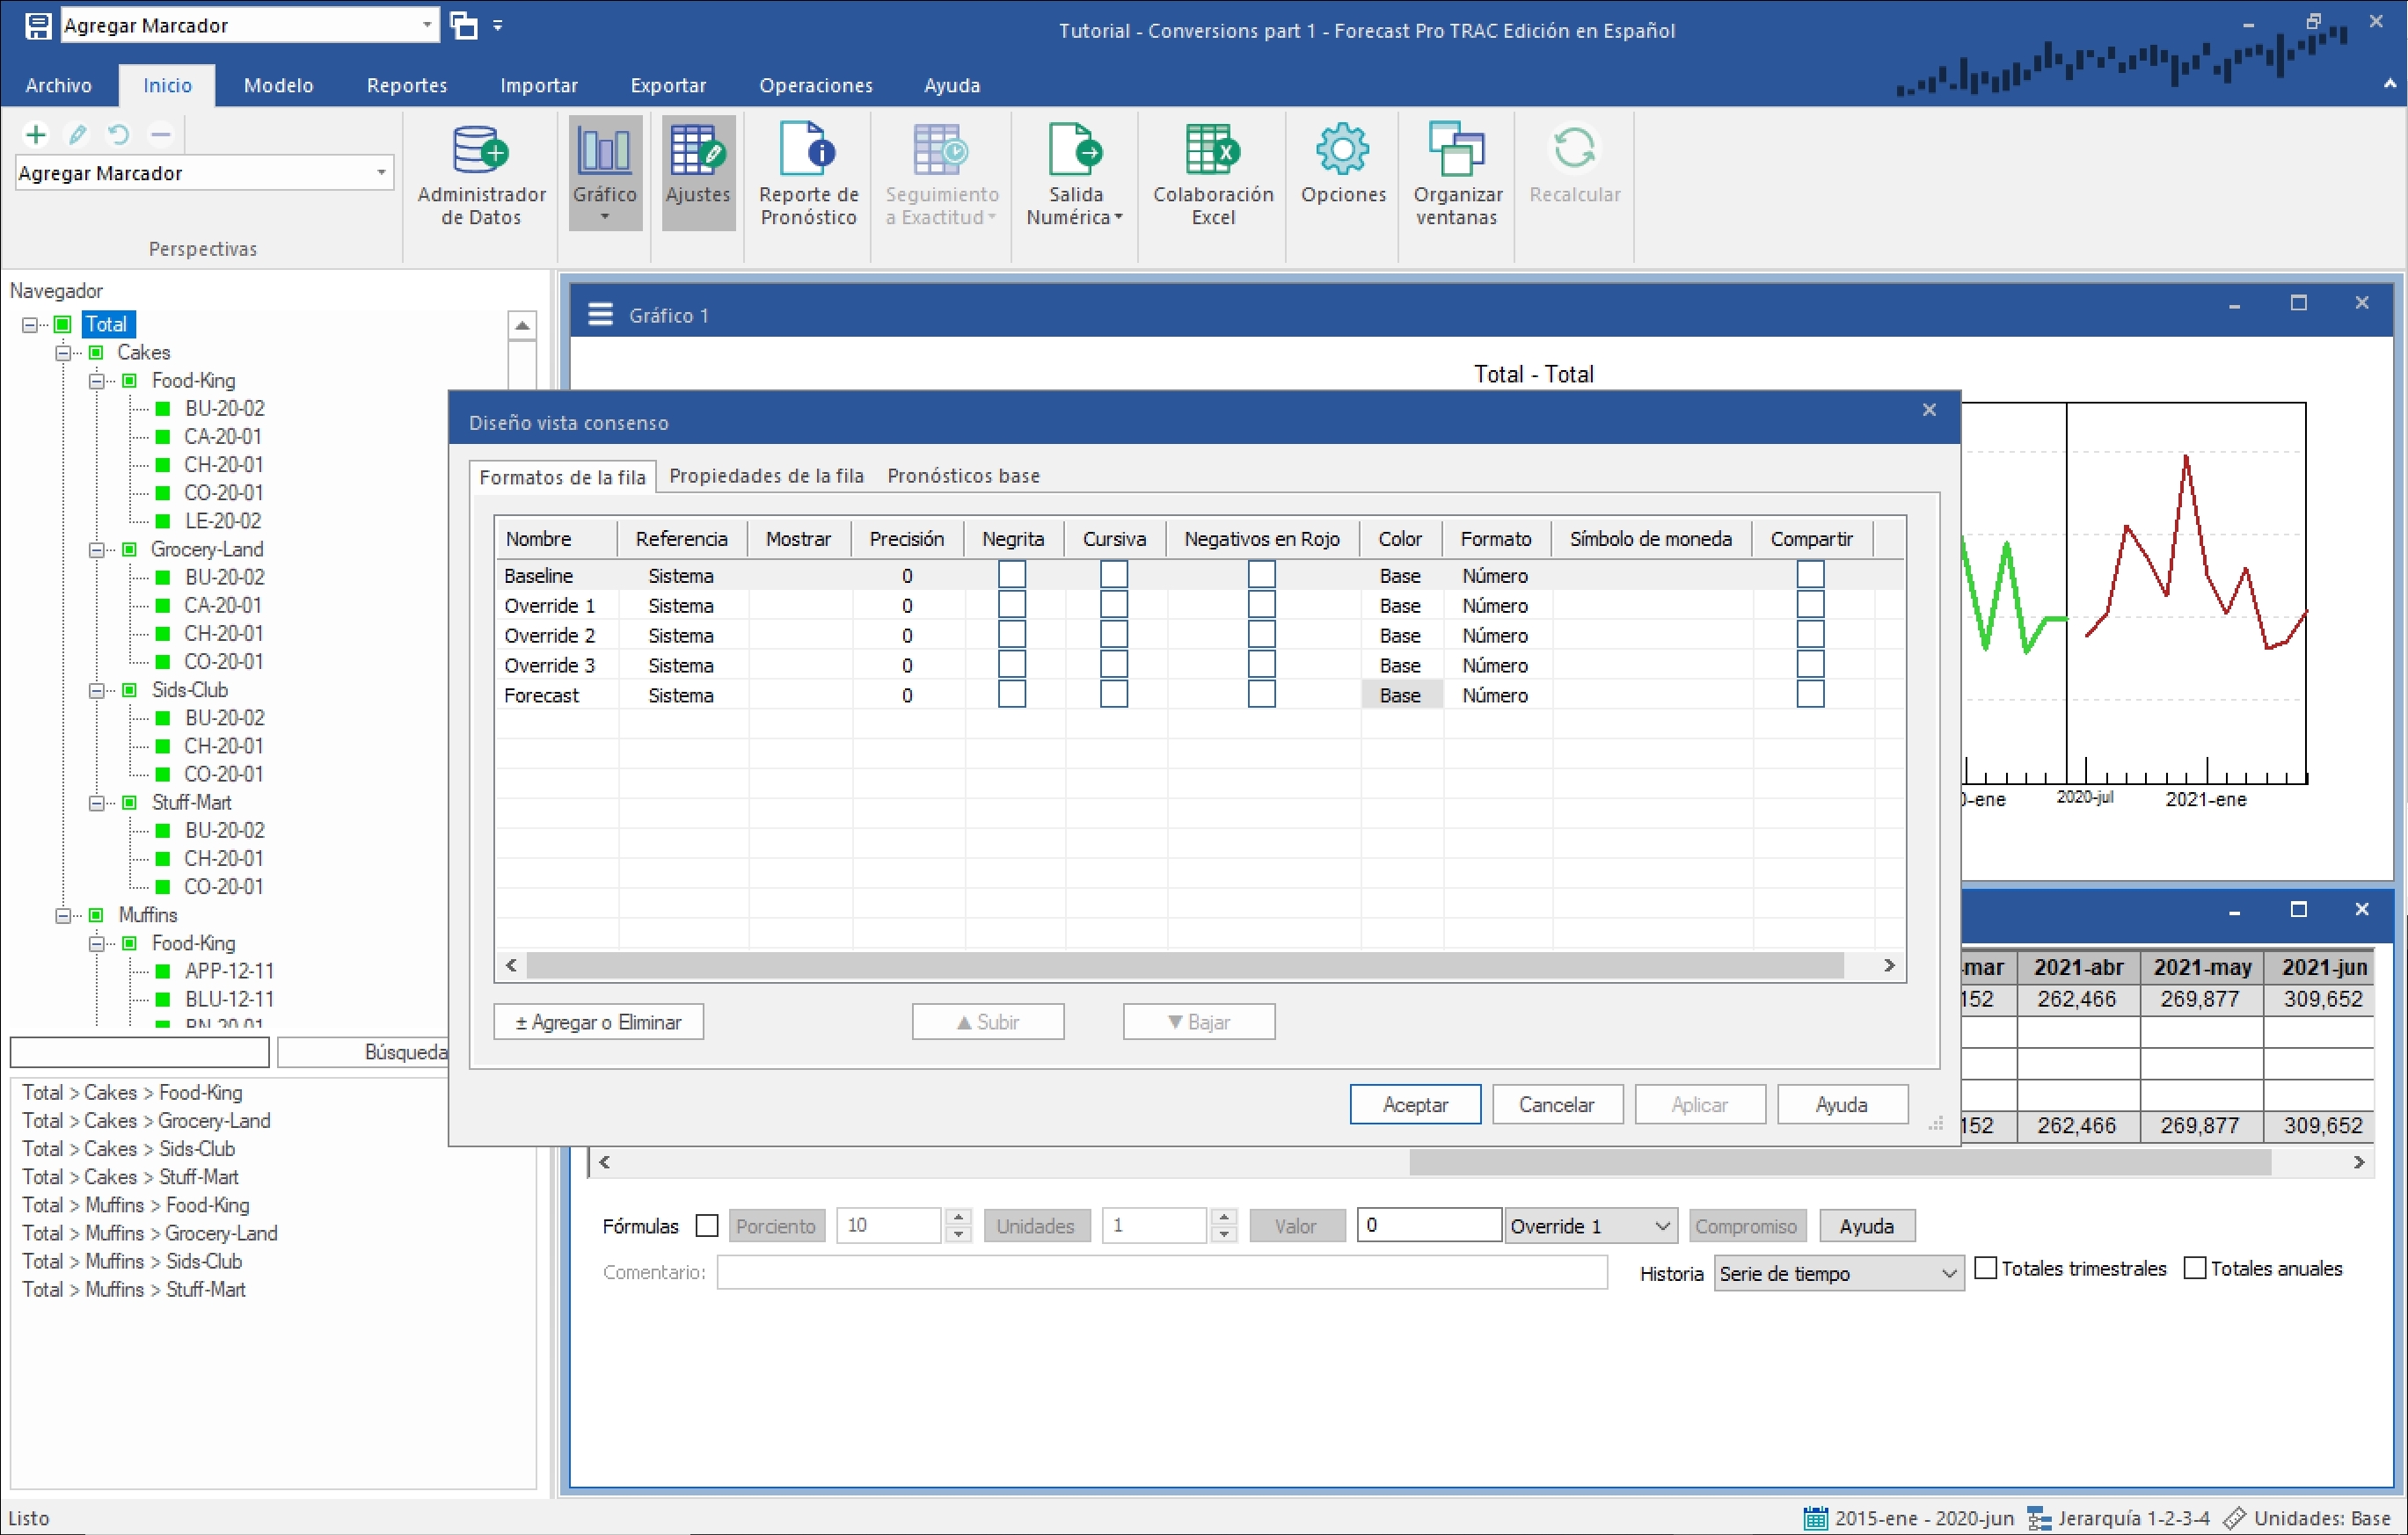The height and width of the screenshot is (1535, 2408).
Task: Check Totales trimestrales option
Action: [x=1986, y=1268]
